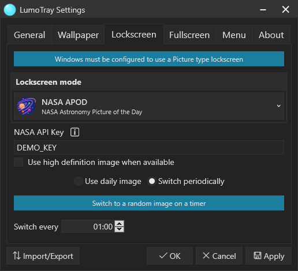
Task: Click the 'Switch every' label
Action: [36, 227]
